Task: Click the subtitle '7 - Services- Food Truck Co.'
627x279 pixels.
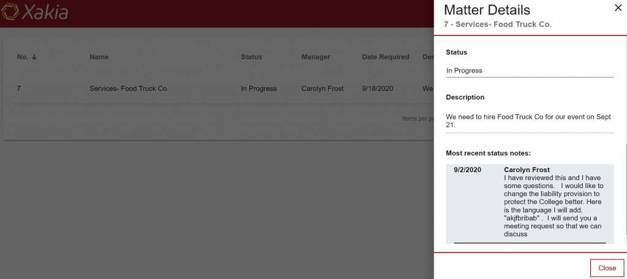Action: point(498,24)
